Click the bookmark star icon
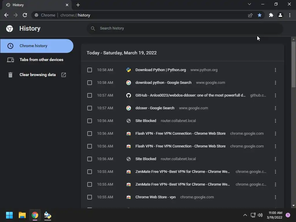296x222 pixels. tap(260, 15)
